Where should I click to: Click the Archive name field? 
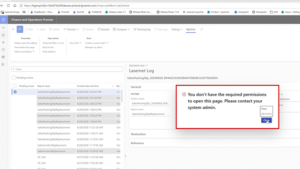point(150,103)
